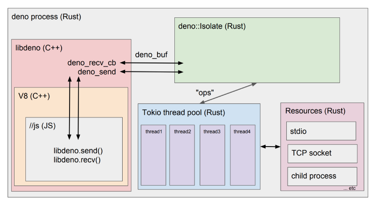The width and height of the screenshot is (376, 202).
Task: Select the Tokio thread pool (Rust) title
Action: (x=184, y=112)
